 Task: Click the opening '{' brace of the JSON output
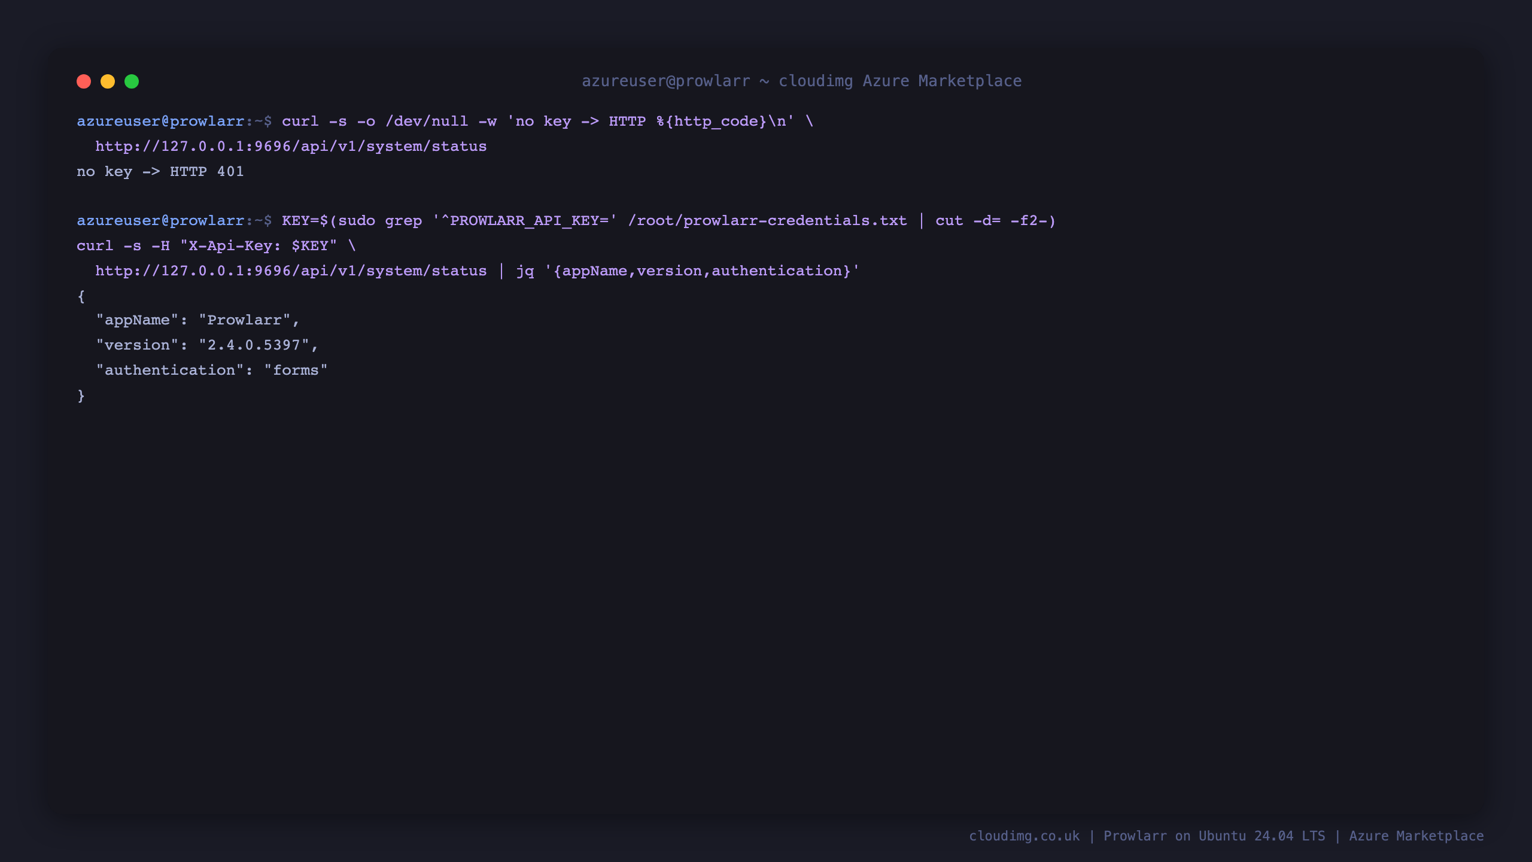81,296
